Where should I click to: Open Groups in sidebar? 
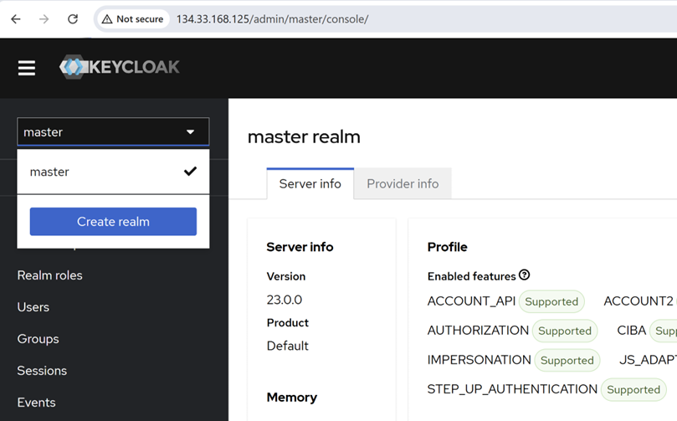pyautogui.click(x=38, y=339)
